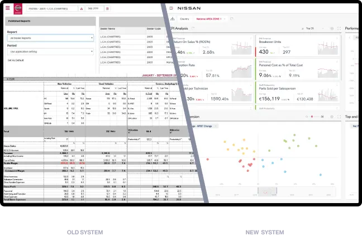The image size is (362, 236).
Task: Open the old system hamburger menu
Action: [x=8, y=8]
